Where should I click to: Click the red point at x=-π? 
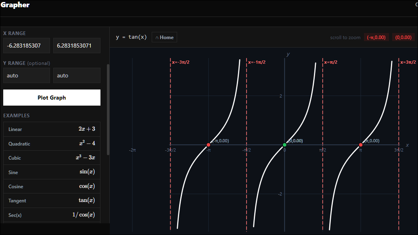click(209, 145)
